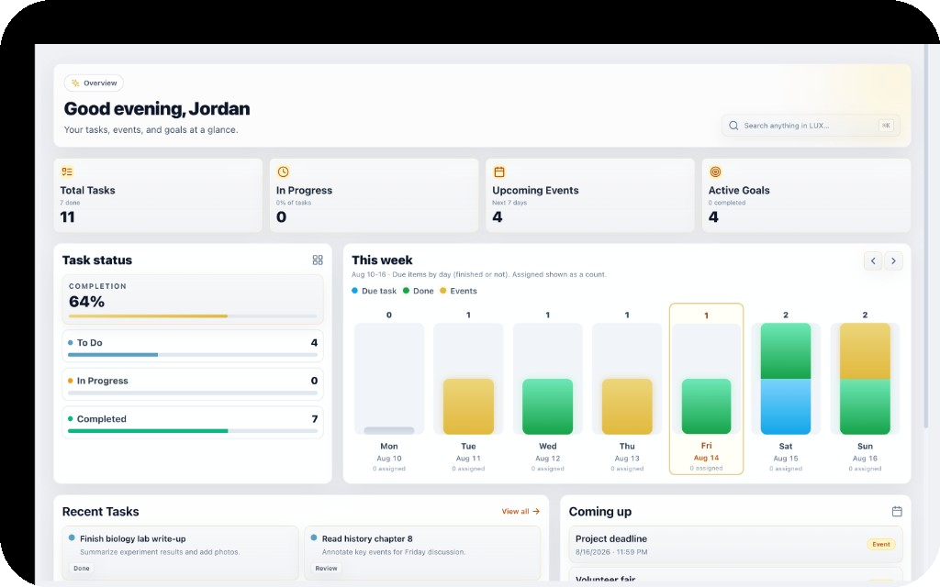Click the Recent Tasks heading
Image resolution: width=940 pixels, height=587 pixels.
(x=101, y=512)
